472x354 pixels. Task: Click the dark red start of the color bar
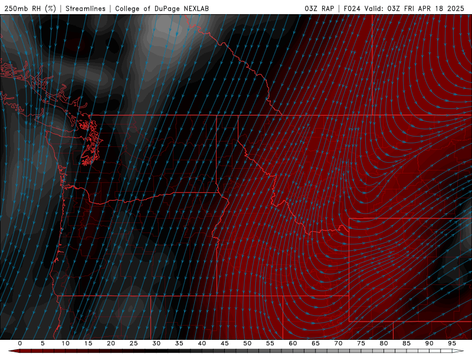(14, 351)
